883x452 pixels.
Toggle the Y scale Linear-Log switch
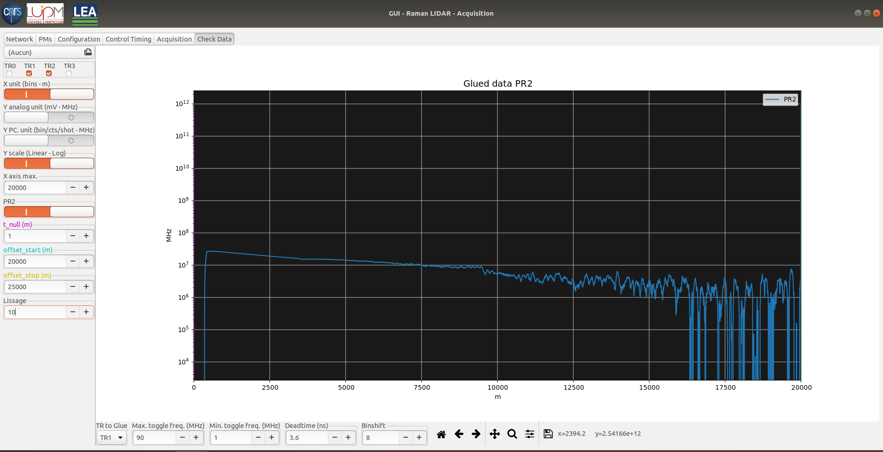49,163
